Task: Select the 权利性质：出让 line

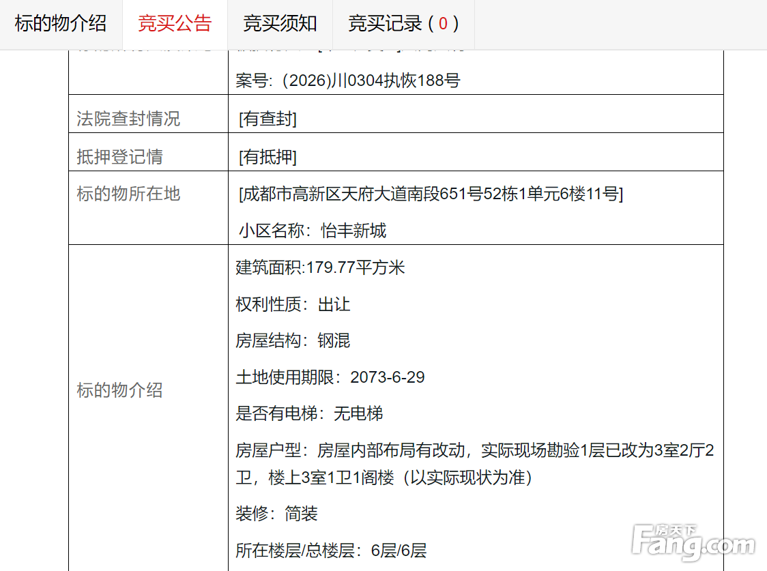Action: point(293,304)
